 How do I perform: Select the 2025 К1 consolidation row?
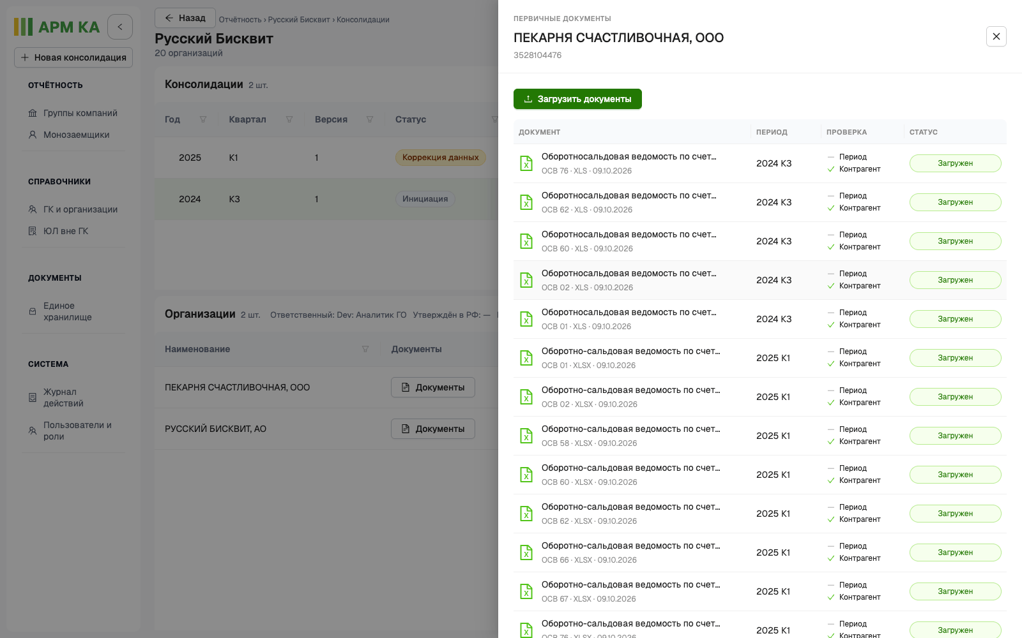pos(326,158)
